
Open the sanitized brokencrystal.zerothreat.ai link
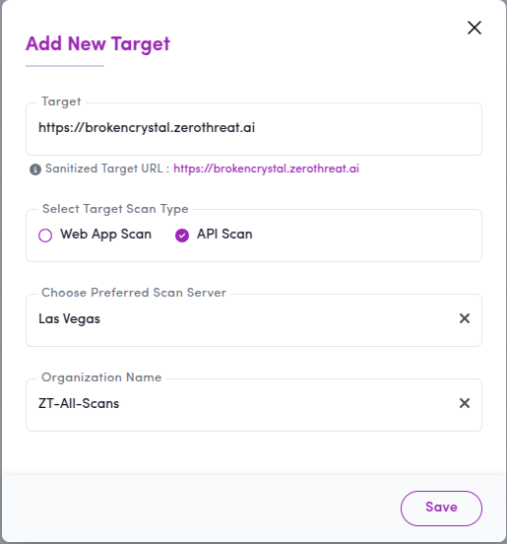click(266, 169)
